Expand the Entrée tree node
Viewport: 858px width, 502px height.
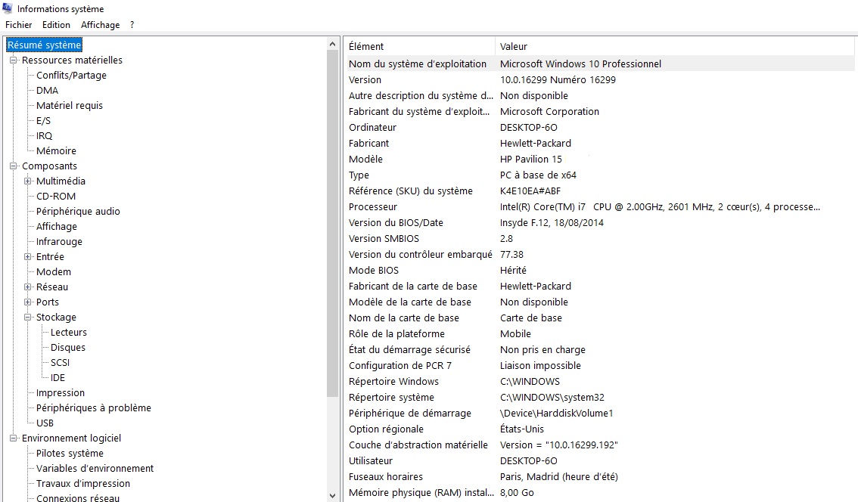click(28, 257)
